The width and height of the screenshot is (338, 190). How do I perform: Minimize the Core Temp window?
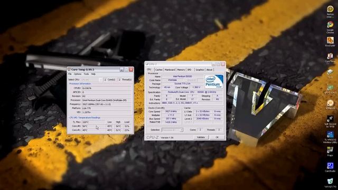click(121, 69)
